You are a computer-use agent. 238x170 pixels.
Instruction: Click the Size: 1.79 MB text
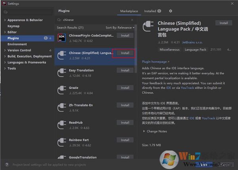pos(152,145)
